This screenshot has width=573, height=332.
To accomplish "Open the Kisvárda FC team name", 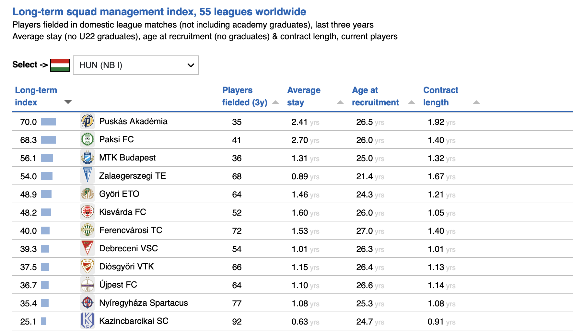I will (123, 212).
